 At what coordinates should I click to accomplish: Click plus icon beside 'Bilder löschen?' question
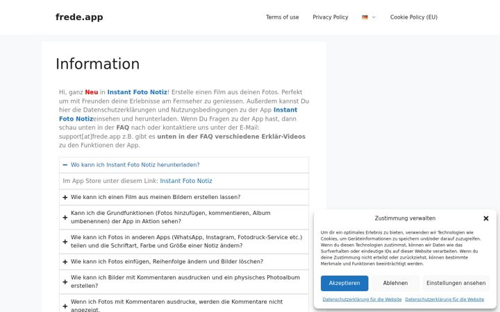[65, 261]
